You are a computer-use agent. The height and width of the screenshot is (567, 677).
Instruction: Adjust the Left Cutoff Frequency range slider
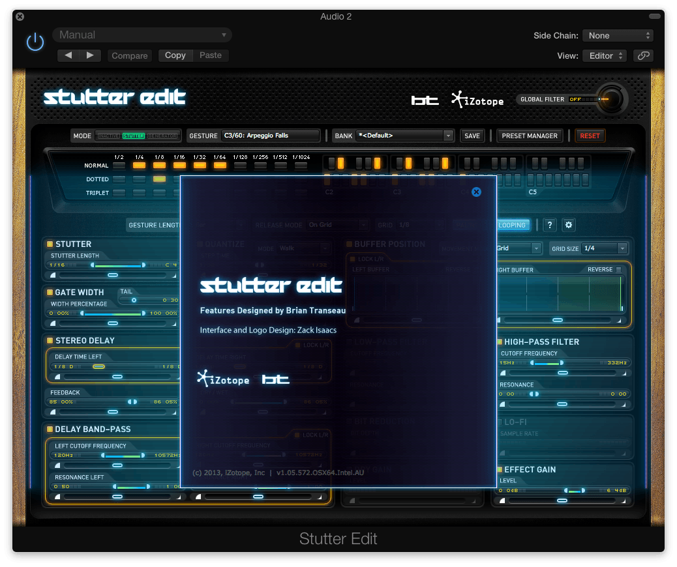pos(123,456)
